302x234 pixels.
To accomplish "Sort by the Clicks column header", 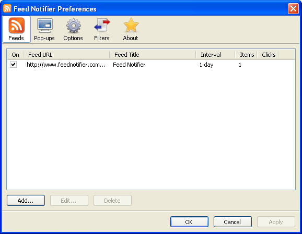I will (x=268, y=55).
